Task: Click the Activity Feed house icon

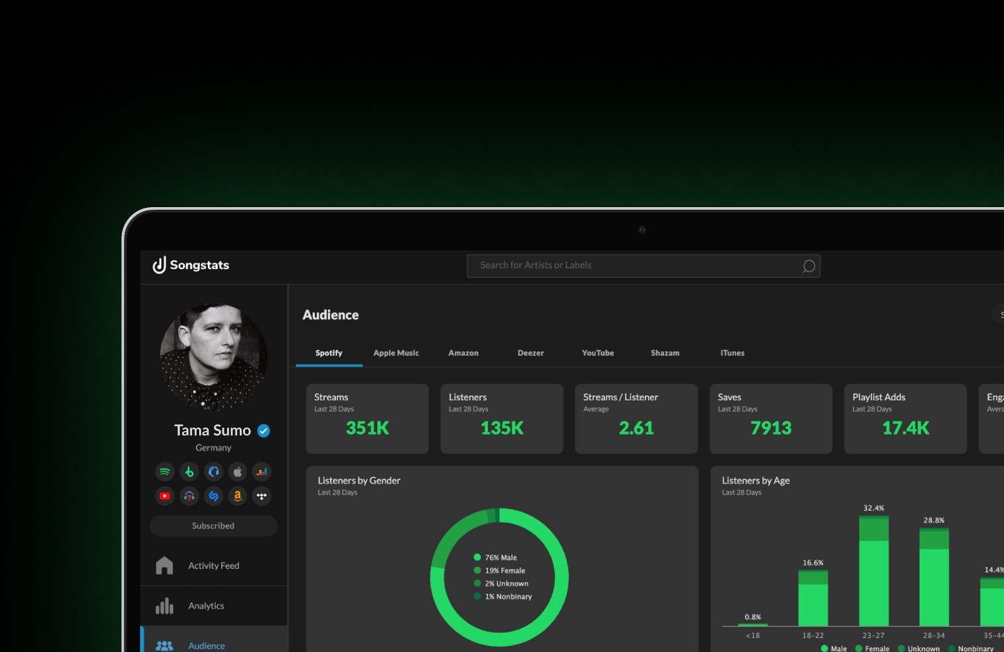Action: [164, 566]
